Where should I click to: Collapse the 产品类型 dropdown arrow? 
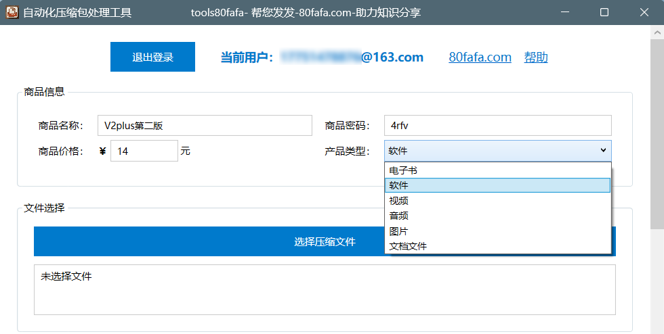(602, 151)
